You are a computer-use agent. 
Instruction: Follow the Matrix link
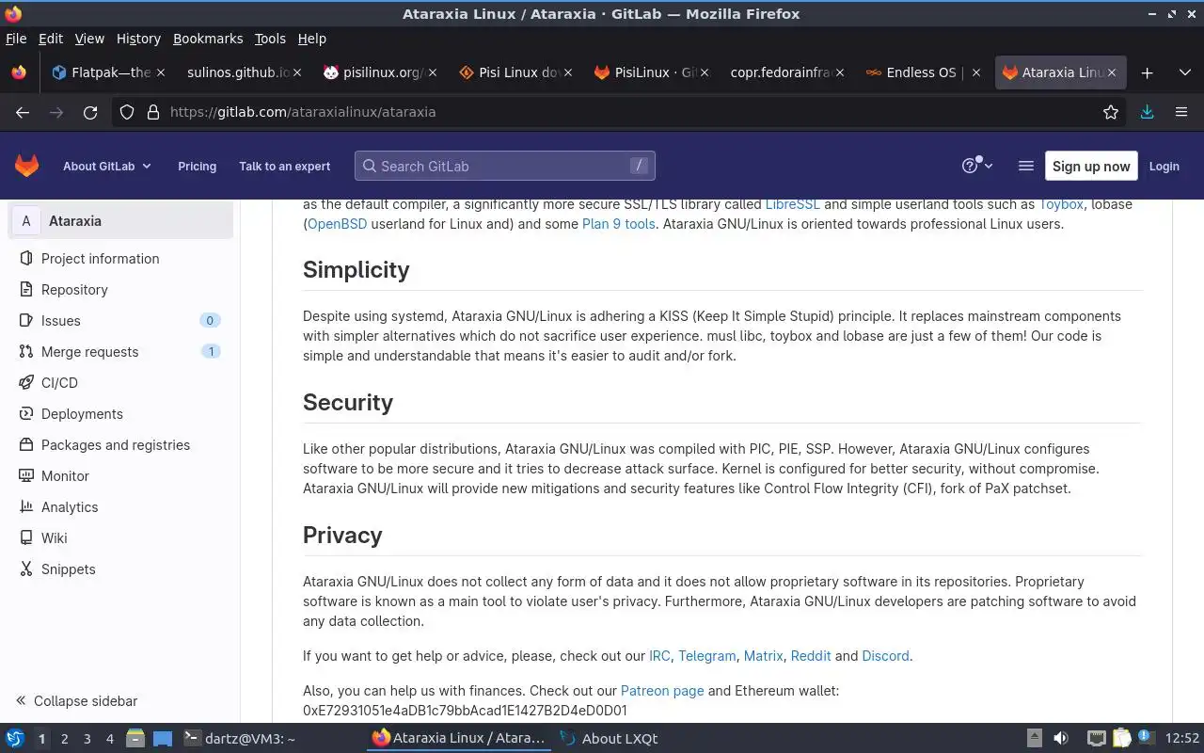(763, 656)
